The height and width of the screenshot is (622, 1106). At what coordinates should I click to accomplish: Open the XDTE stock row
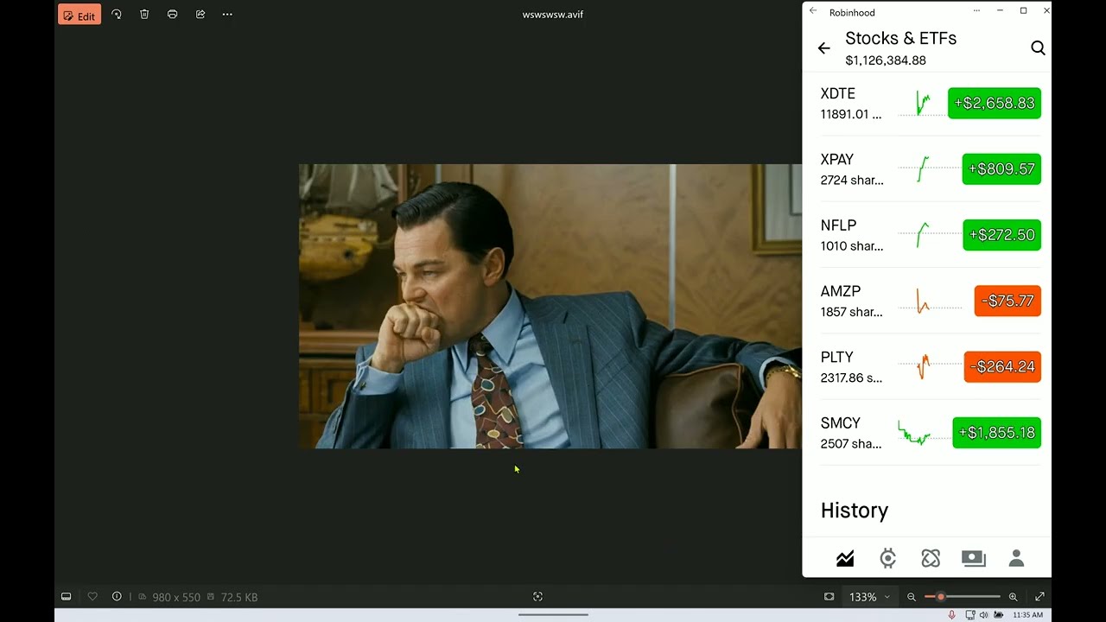pyautogui.click(x=931, y=104)
